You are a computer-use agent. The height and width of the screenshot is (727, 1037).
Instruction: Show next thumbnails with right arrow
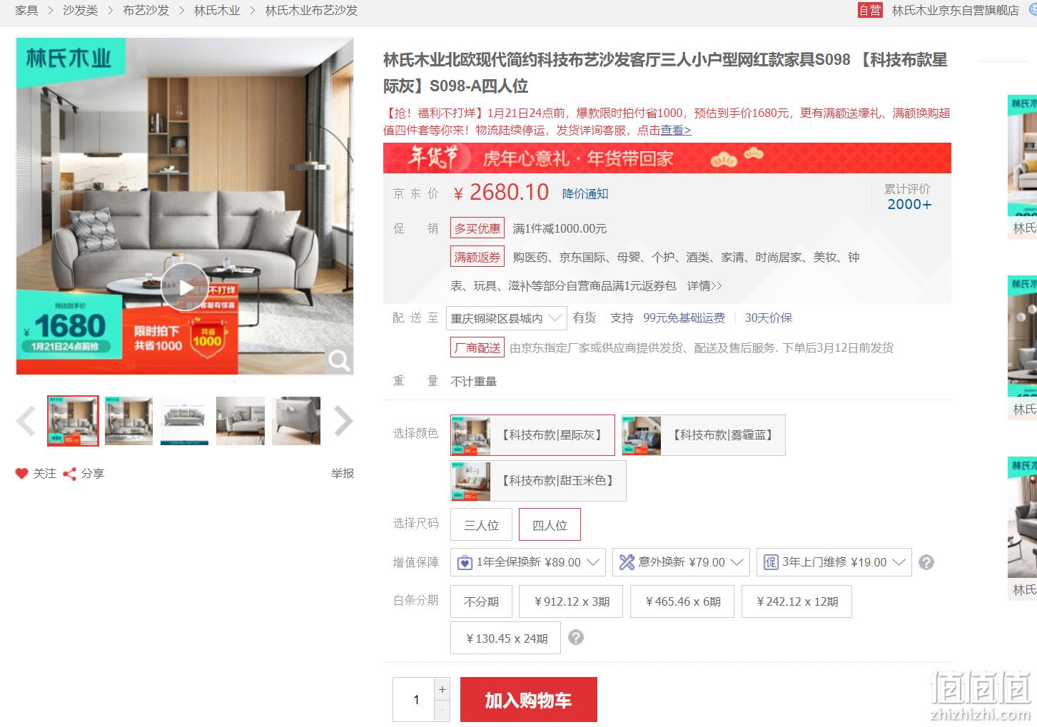tap(343, 421)
